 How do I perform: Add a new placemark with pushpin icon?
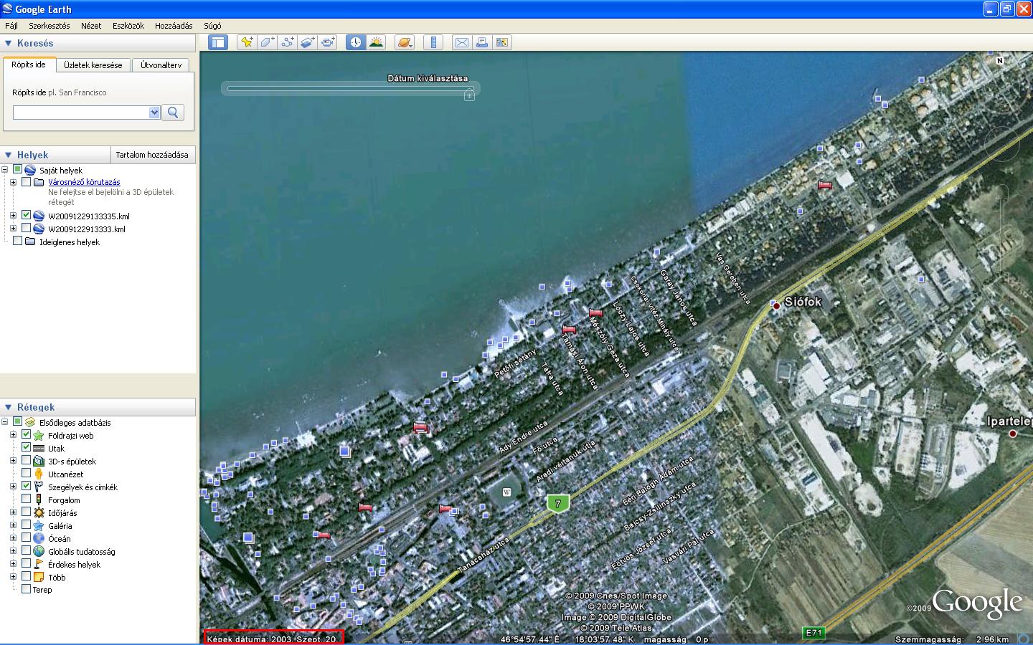(247, 42)
